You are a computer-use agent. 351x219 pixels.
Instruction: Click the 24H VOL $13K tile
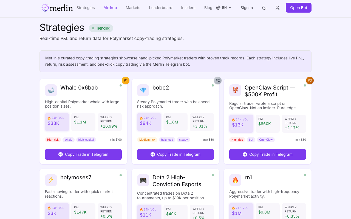(x=241, y=124)
